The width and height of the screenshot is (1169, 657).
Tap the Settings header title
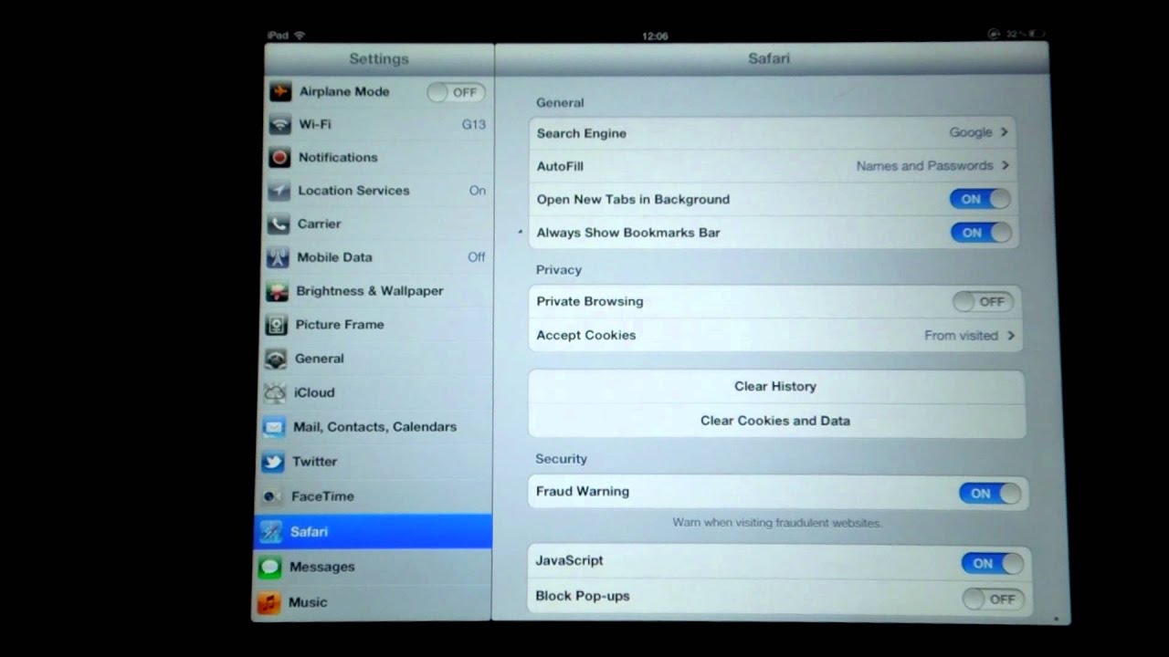point(379,59)
